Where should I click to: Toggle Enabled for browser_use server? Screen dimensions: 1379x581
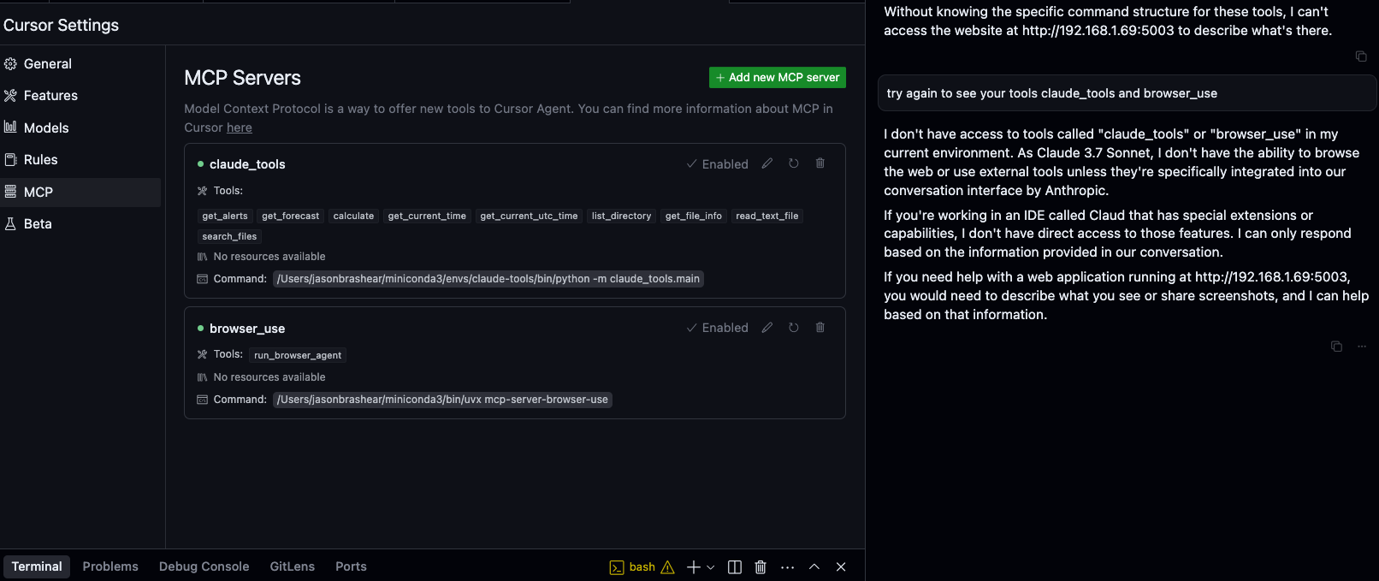point(717,328)
